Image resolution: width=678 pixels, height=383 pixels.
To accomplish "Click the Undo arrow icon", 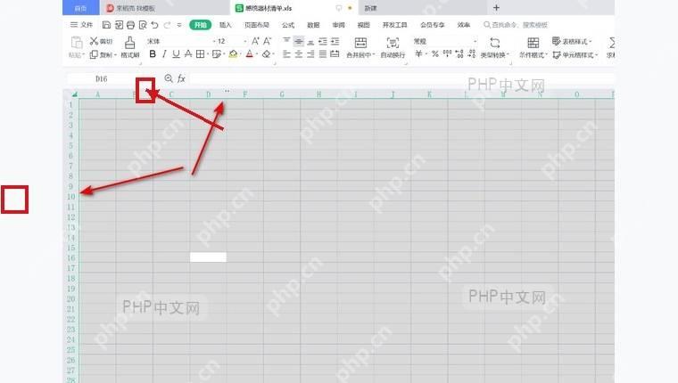I will click(154, 25).
